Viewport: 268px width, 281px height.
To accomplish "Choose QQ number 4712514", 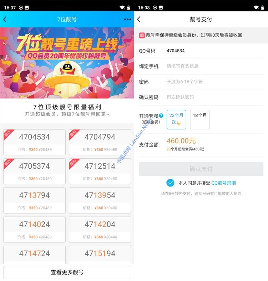I will click(100, 171).
